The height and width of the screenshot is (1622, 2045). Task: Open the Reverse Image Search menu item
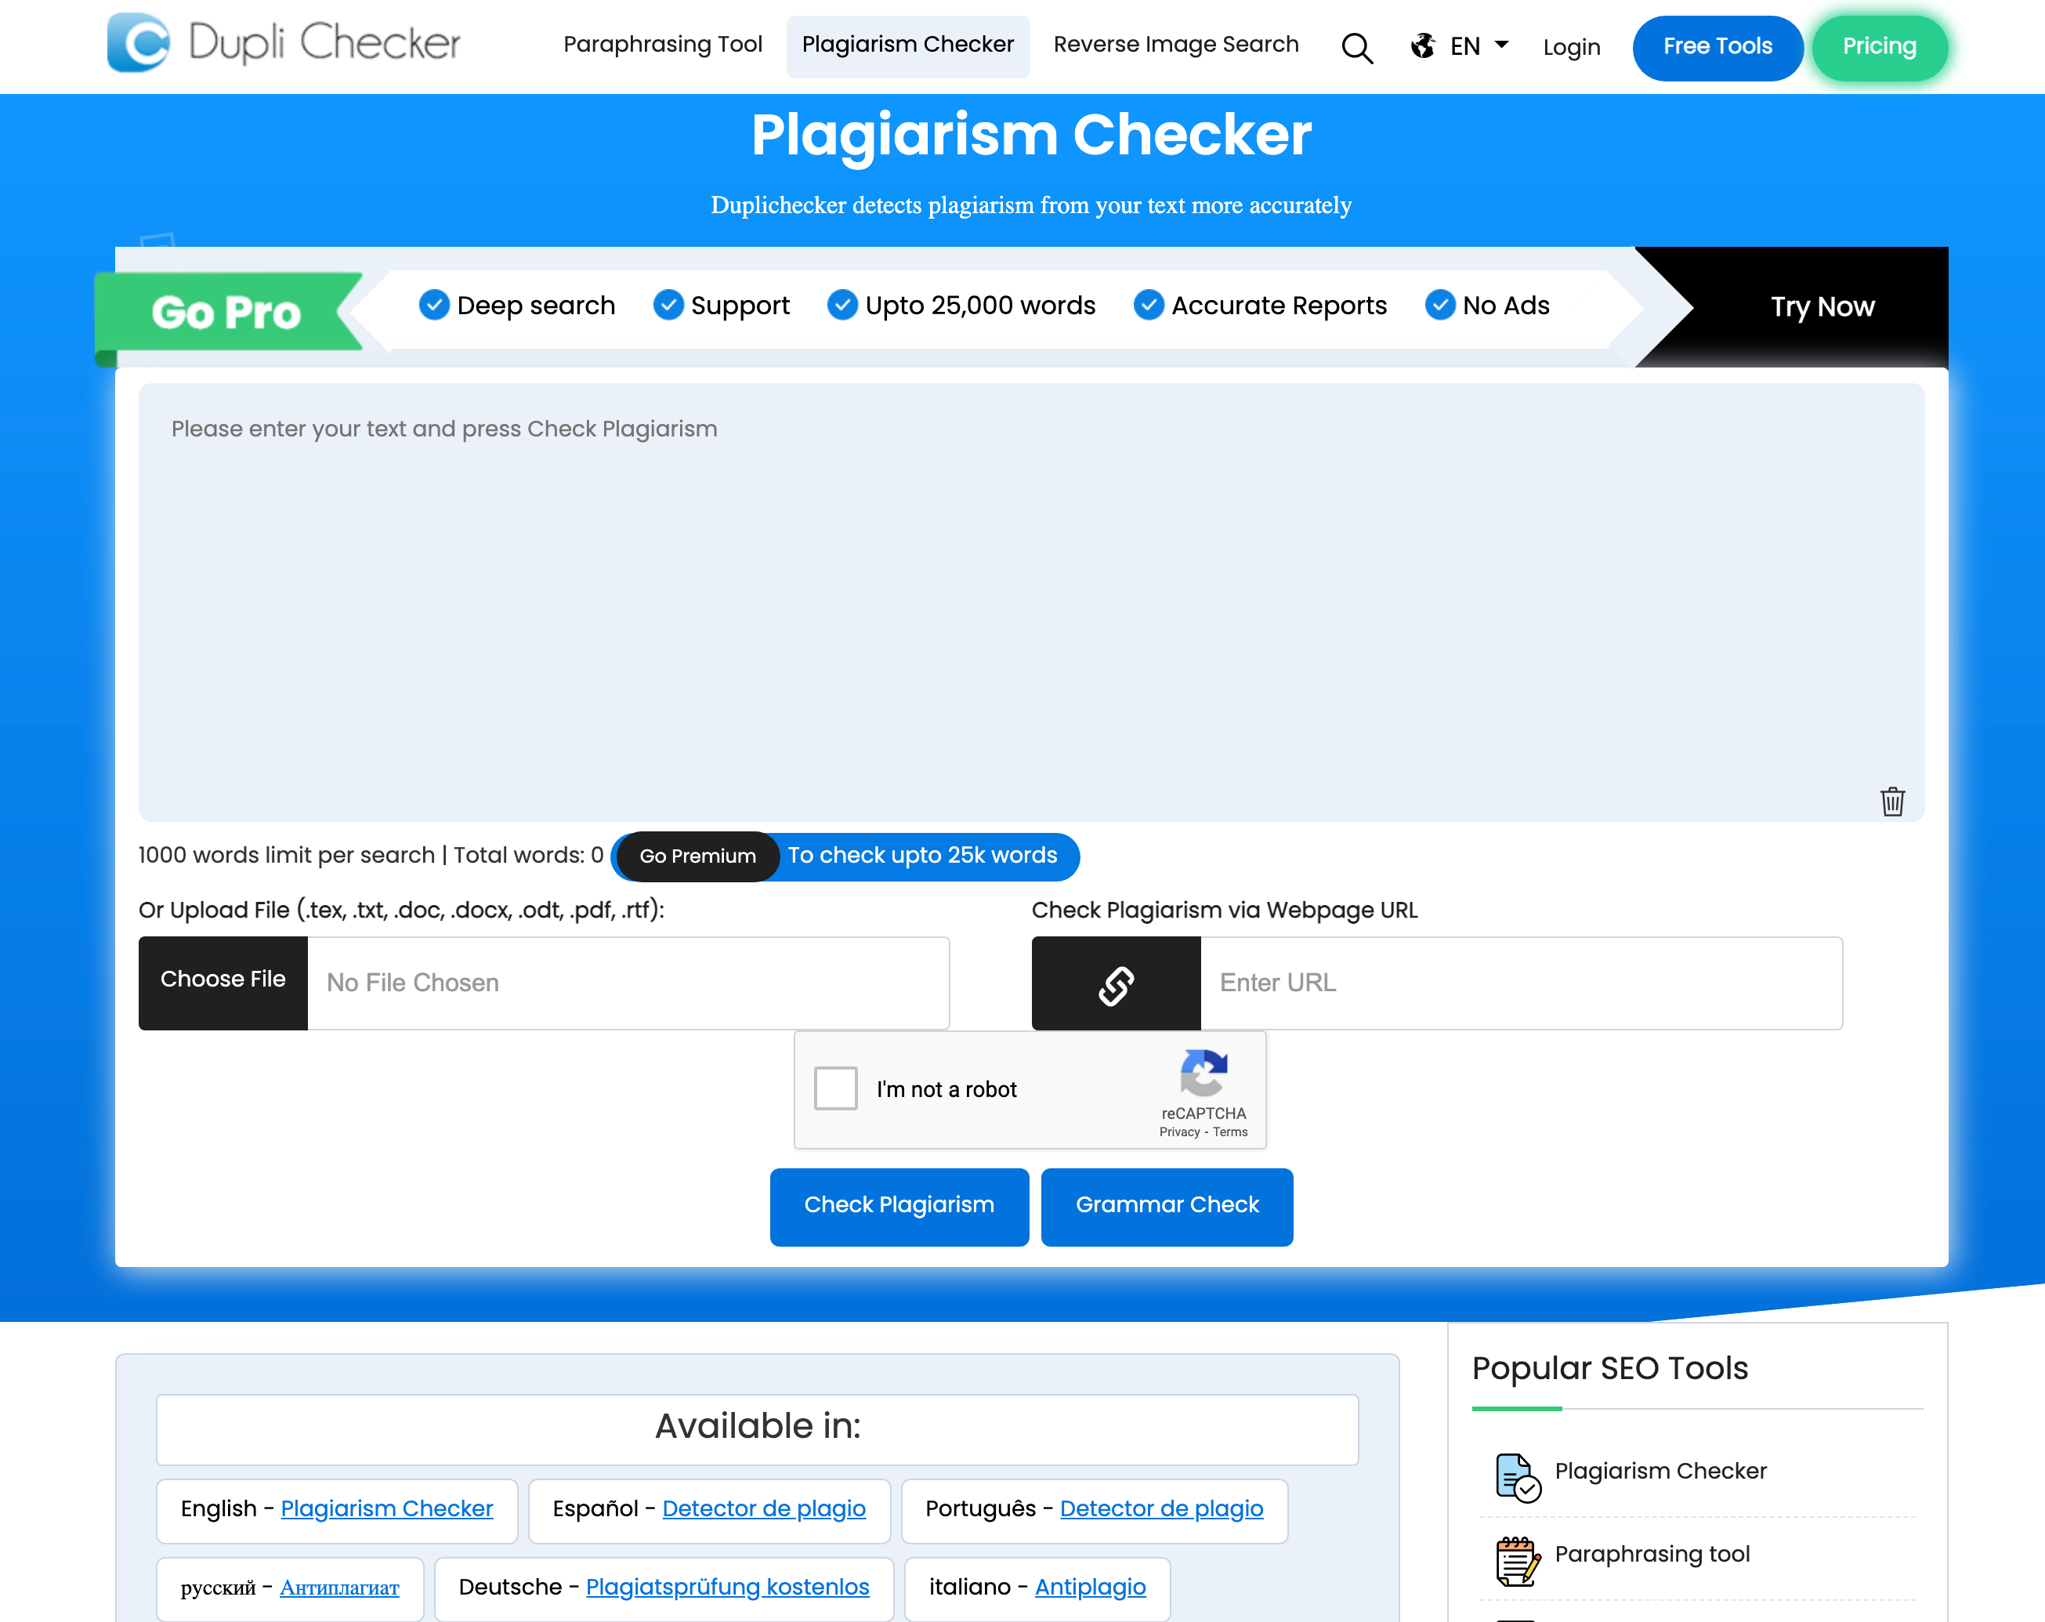click(1175, 45)
